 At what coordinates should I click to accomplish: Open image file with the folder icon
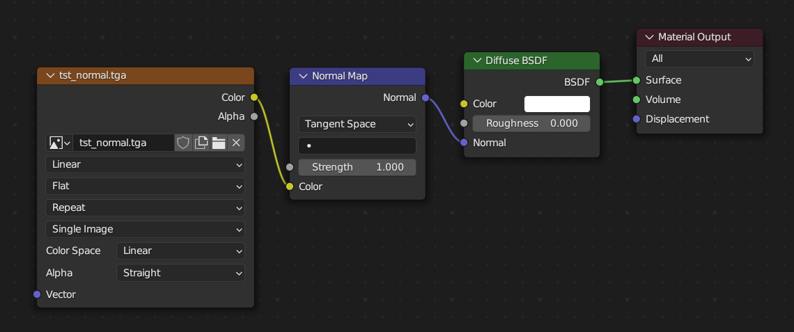[218, 143]
